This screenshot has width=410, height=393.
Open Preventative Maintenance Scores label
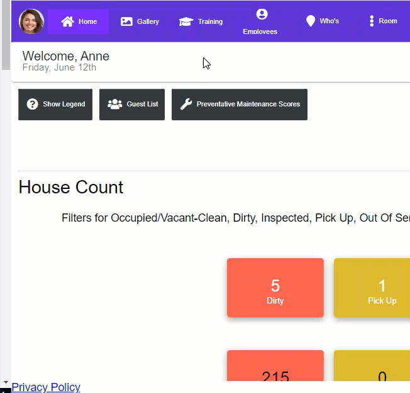coord(248,105)
